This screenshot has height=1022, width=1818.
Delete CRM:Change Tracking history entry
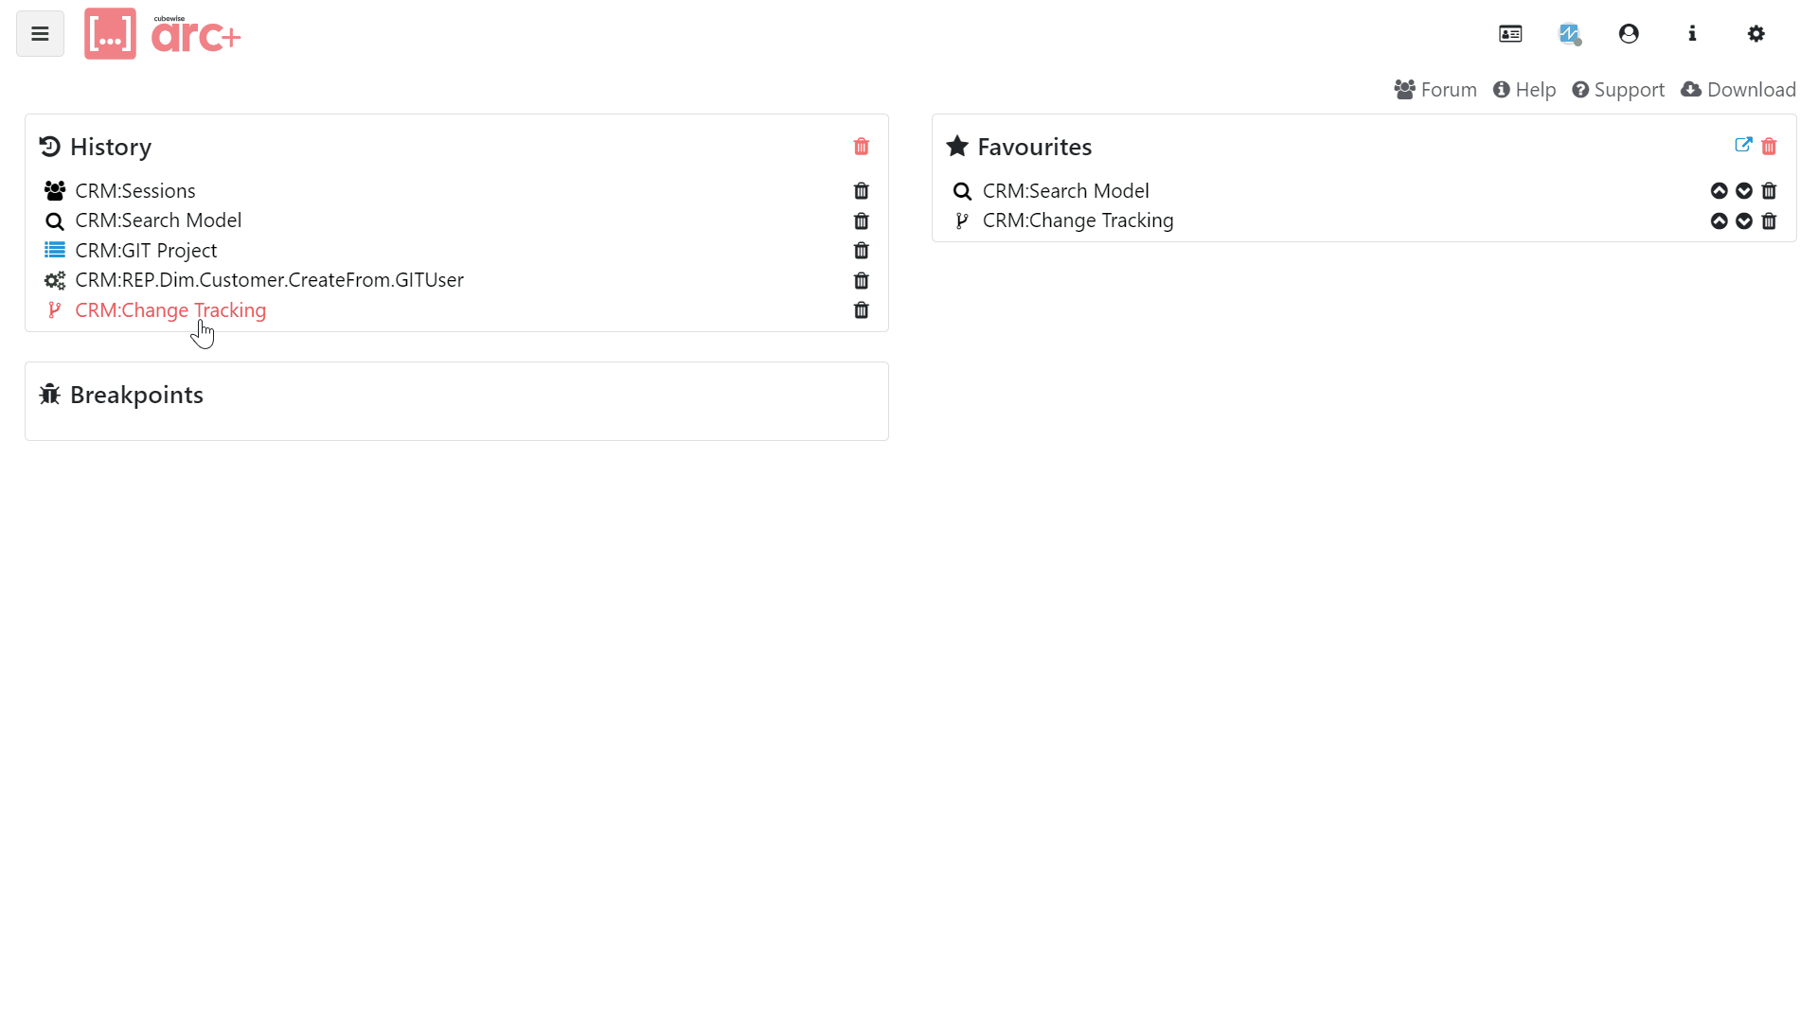click(862, 310)
